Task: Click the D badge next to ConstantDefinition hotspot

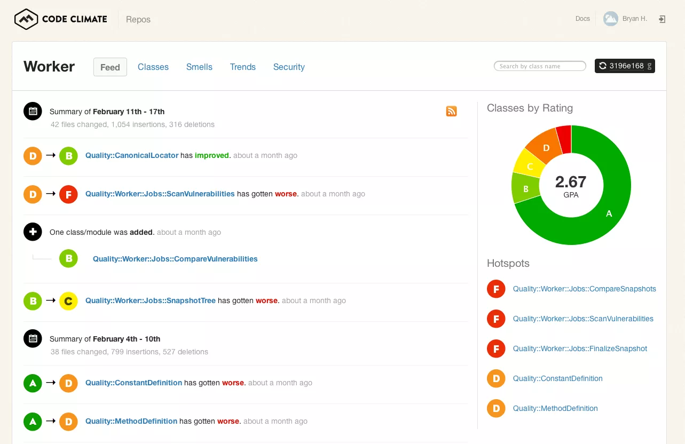Action: 495,378
